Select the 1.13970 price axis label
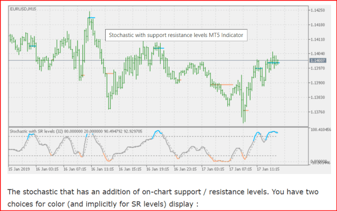The height and width of the screenshot is (211, 337). 318,68
